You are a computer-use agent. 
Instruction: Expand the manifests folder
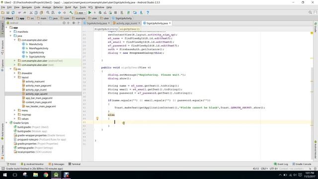(x=10, y=32)
